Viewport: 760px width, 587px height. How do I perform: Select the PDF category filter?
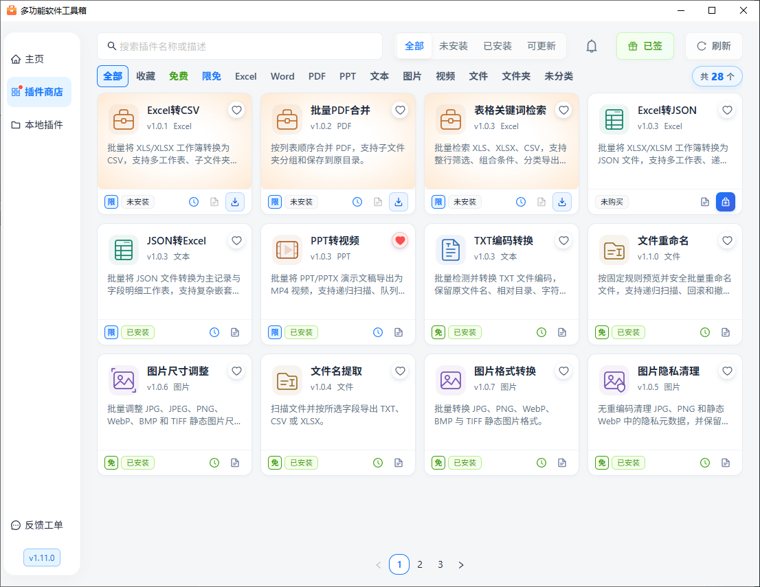317,76
